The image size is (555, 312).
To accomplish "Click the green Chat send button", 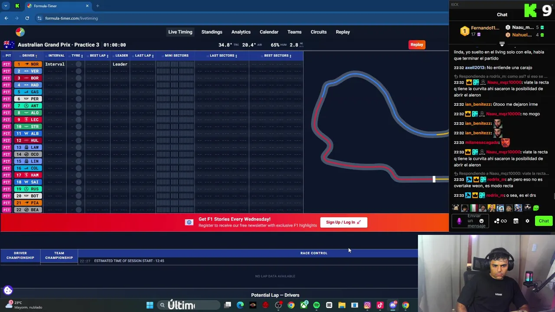I will coord(544,221).
